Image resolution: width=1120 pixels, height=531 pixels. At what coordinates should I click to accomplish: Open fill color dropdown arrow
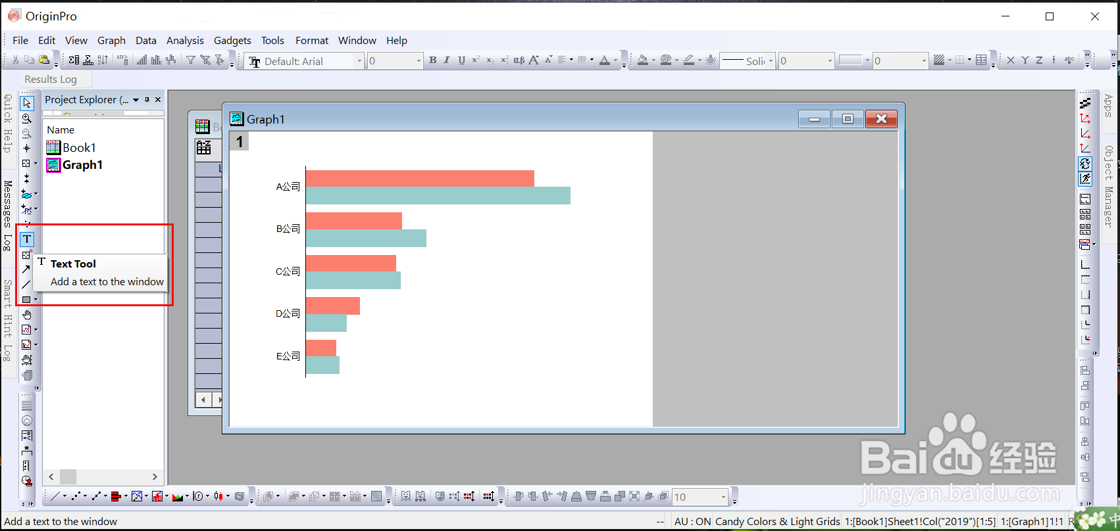[x=653, y=60]
